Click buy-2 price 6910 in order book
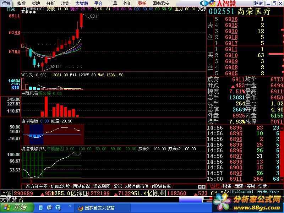 click(x=231, y=55)
